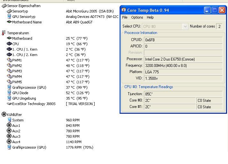Click the PWM4 sensor icon

pyautogui.click(x=9, y=76)
